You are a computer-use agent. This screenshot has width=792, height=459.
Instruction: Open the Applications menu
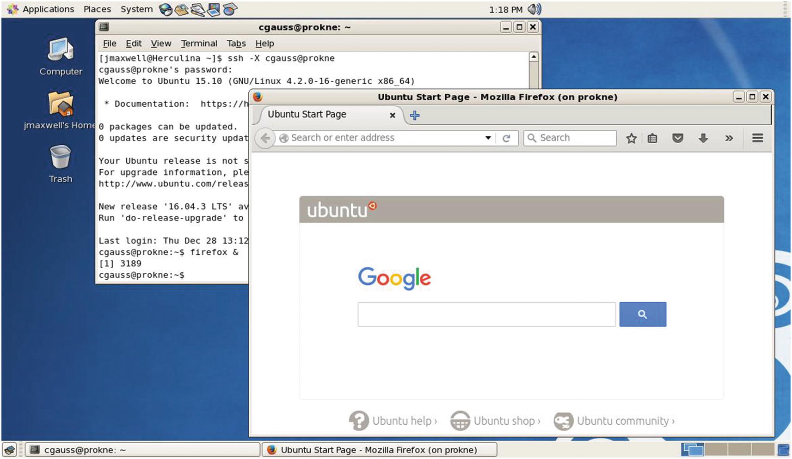[x=48, y=9]
